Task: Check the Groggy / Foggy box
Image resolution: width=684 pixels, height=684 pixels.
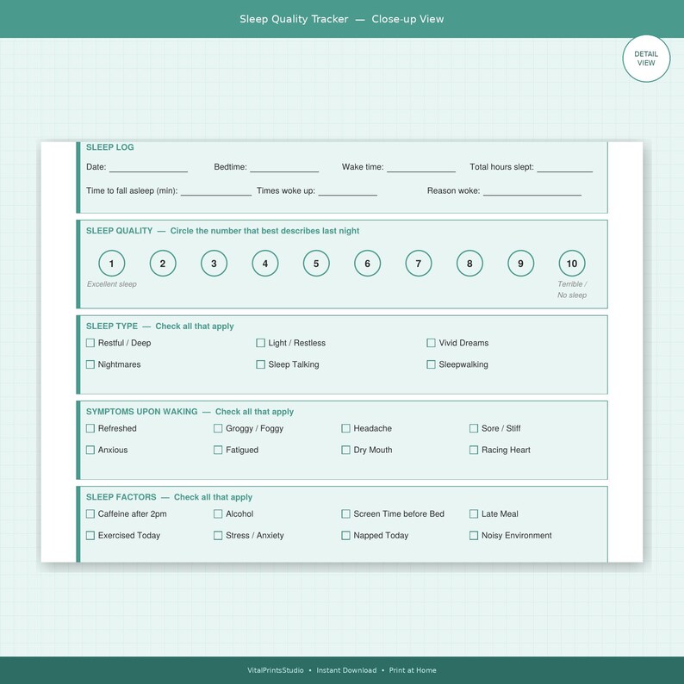Action: click(x=218, y=428)
